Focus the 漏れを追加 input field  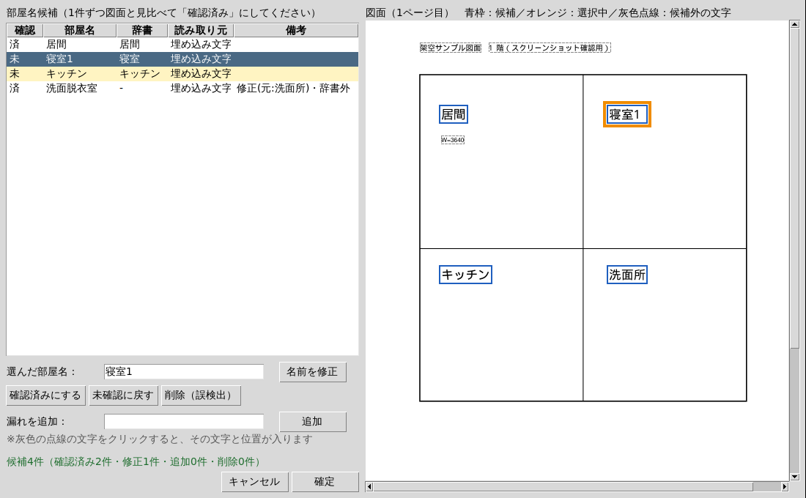click(x=183, y=421)
